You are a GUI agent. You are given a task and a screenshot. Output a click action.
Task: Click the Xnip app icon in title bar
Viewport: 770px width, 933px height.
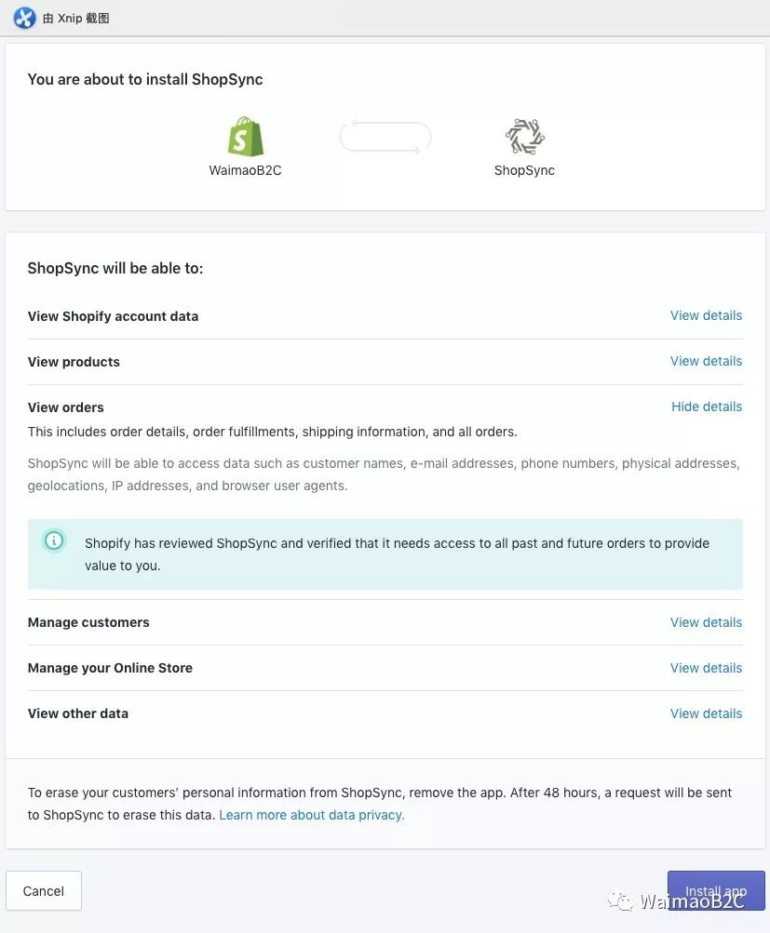coord(24,18)
